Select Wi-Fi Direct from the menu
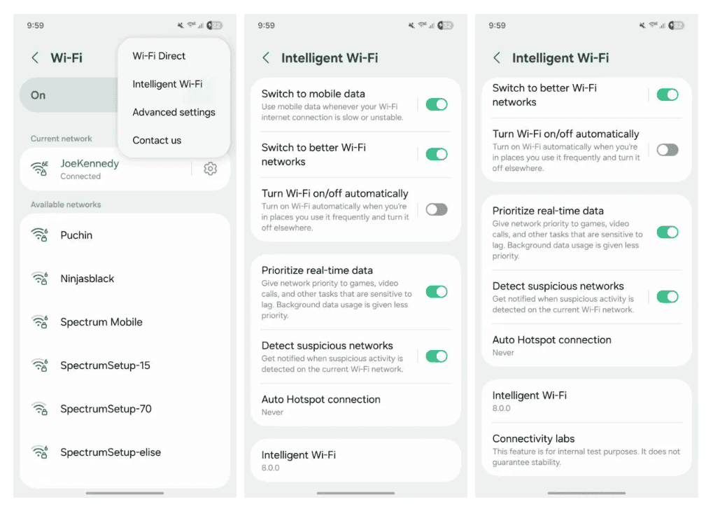Image resolution: width=713 pixels, height=509 pixels. 159,56
